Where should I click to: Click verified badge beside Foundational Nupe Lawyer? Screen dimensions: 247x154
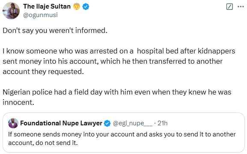[x=107, y=123]
